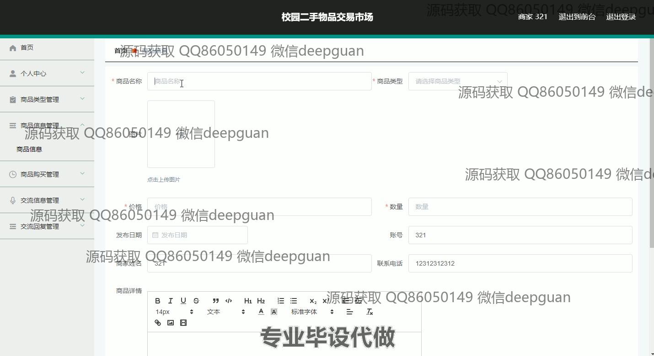Open the text color picker
Image resolution: width=654 pixels, height=356 pixels.
(x=261, y=312)
